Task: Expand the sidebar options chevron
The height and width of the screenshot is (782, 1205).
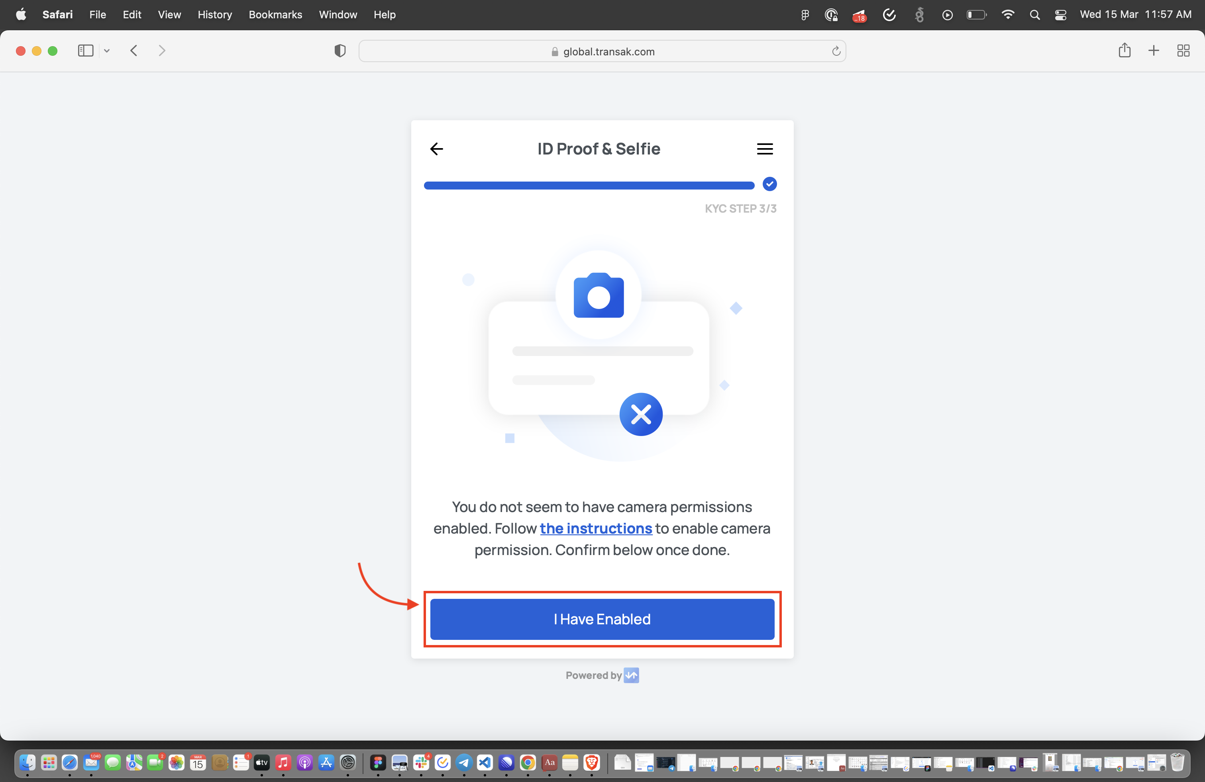Action: pos(107,51)
